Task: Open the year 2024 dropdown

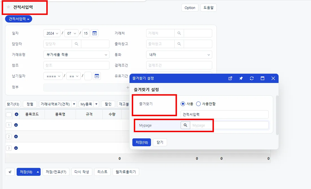Action: pos(52,33)
